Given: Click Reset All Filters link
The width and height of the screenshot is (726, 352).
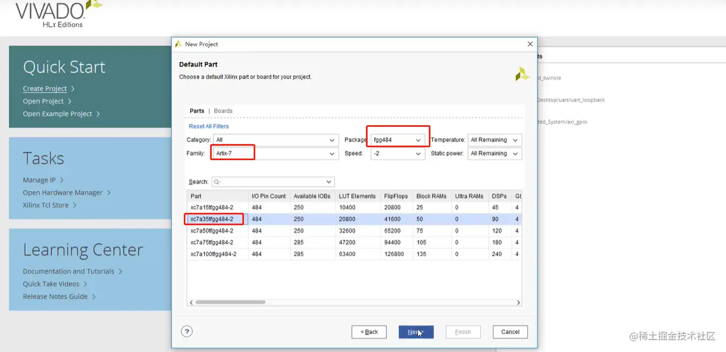Looking at the screenshot, I should pos(209,126).
